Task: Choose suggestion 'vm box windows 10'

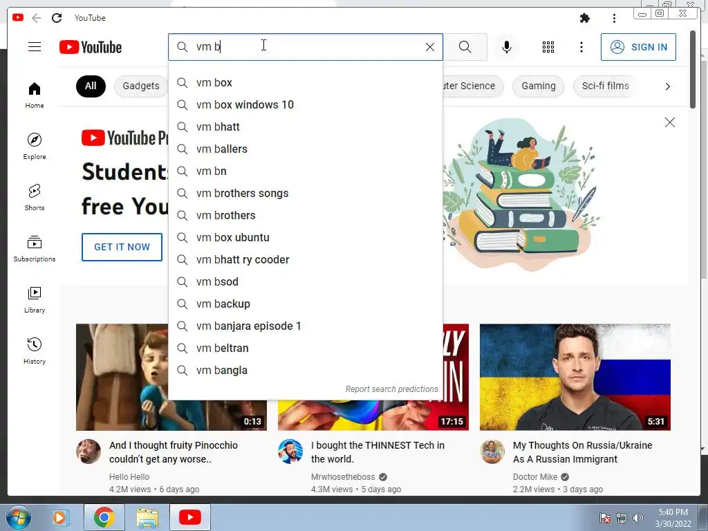Action: click(x=305, y=105)
